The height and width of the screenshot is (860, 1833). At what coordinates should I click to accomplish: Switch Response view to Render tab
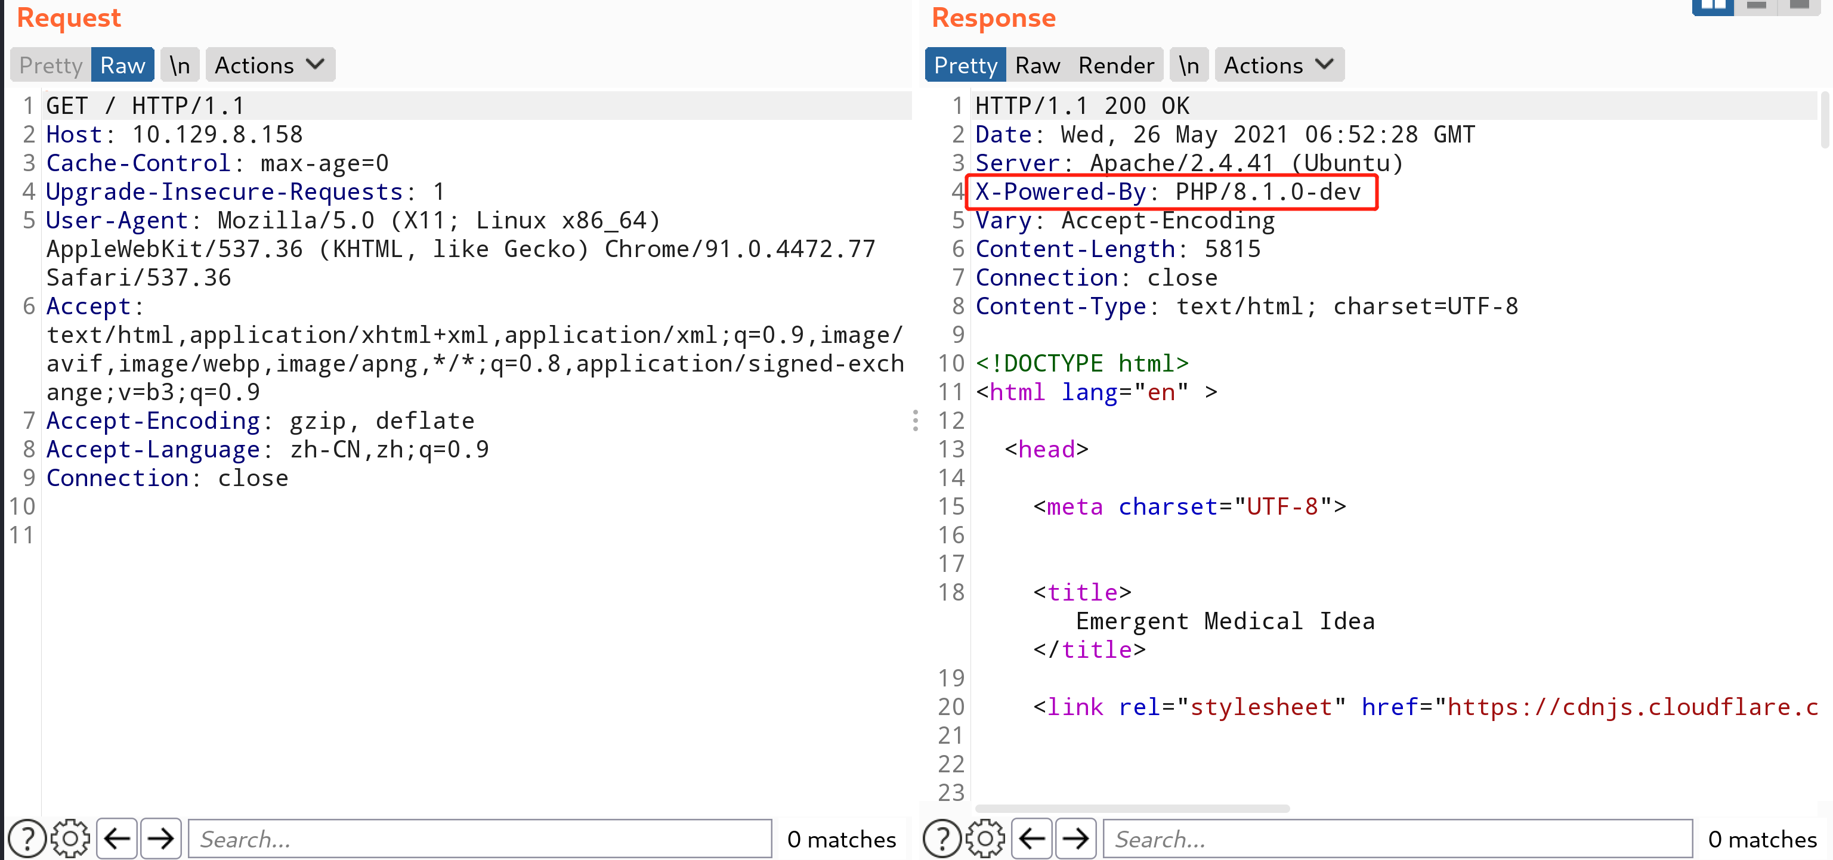tap(1116, 66)
